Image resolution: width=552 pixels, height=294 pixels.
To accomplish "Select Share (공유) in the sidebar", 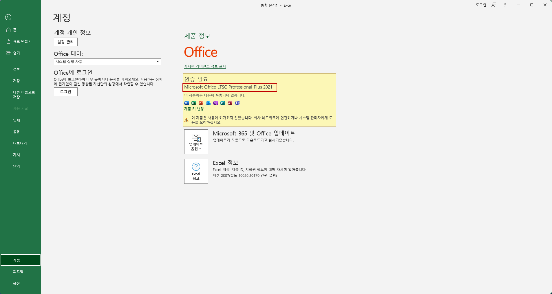I will click(17, 132).
